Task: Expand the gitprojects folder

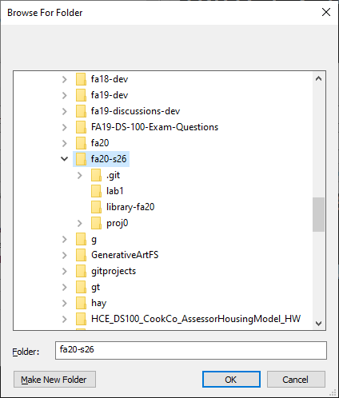Action: point(64,271)
